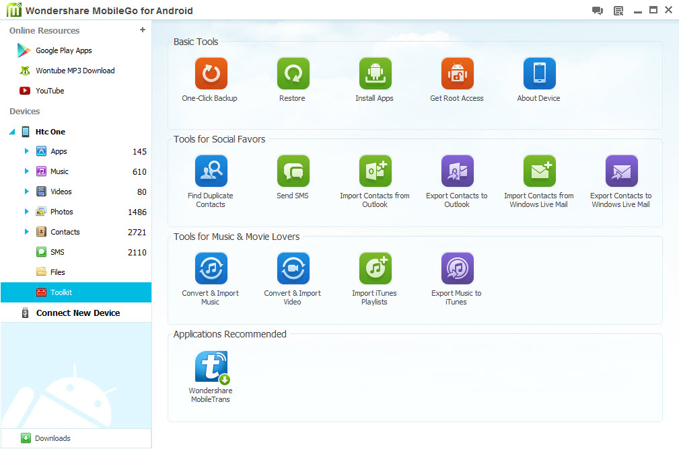
Task: Download Wondershare MobileTrans application
Action: [x=212, y=367]
